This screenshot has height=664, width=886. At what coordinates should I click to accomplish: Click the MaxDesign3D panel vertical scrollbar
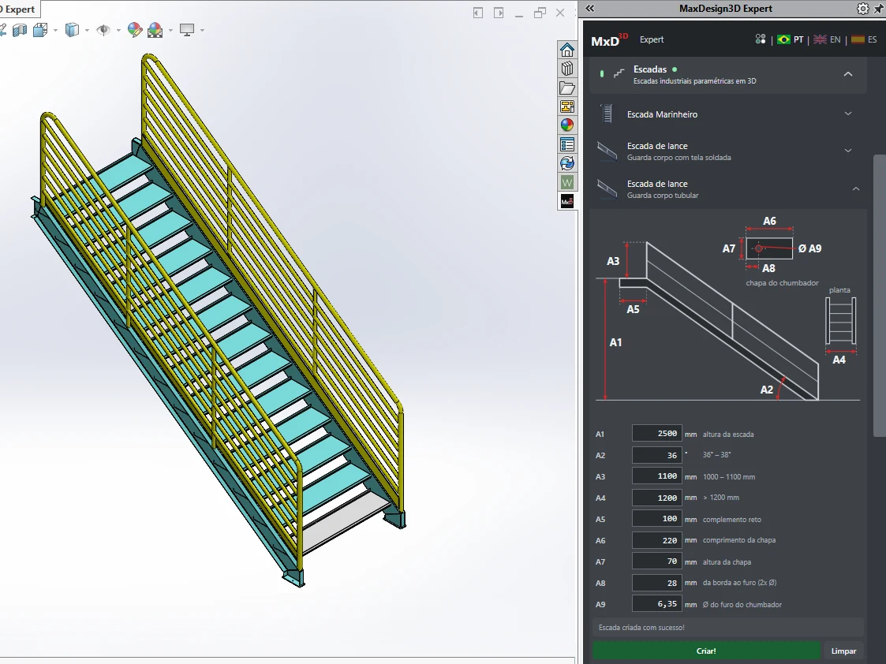[x=879, y=295]
